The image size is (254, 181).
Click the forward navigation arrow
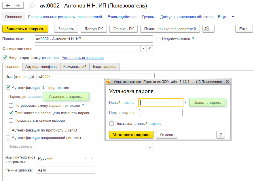pyautogui.click(x=18, y=5)
